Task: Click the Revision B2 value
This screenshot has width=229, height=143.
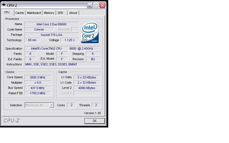Action: (x=93, y=59)
